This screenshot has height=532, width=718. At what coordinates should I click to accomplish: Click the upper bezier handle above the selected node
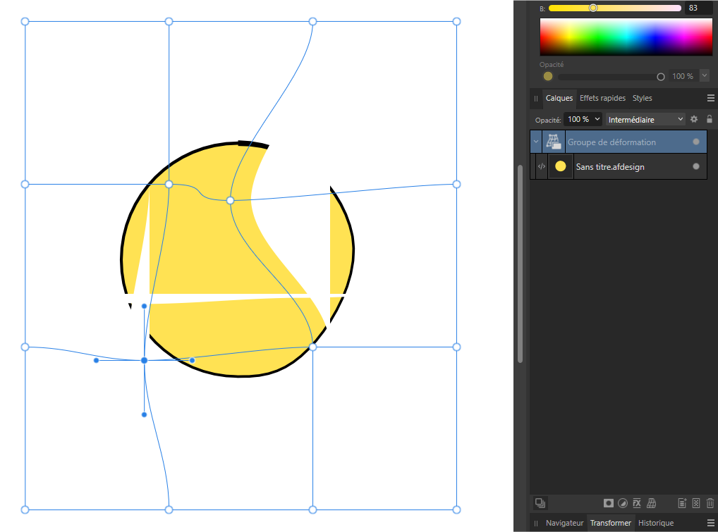point(145,306)
